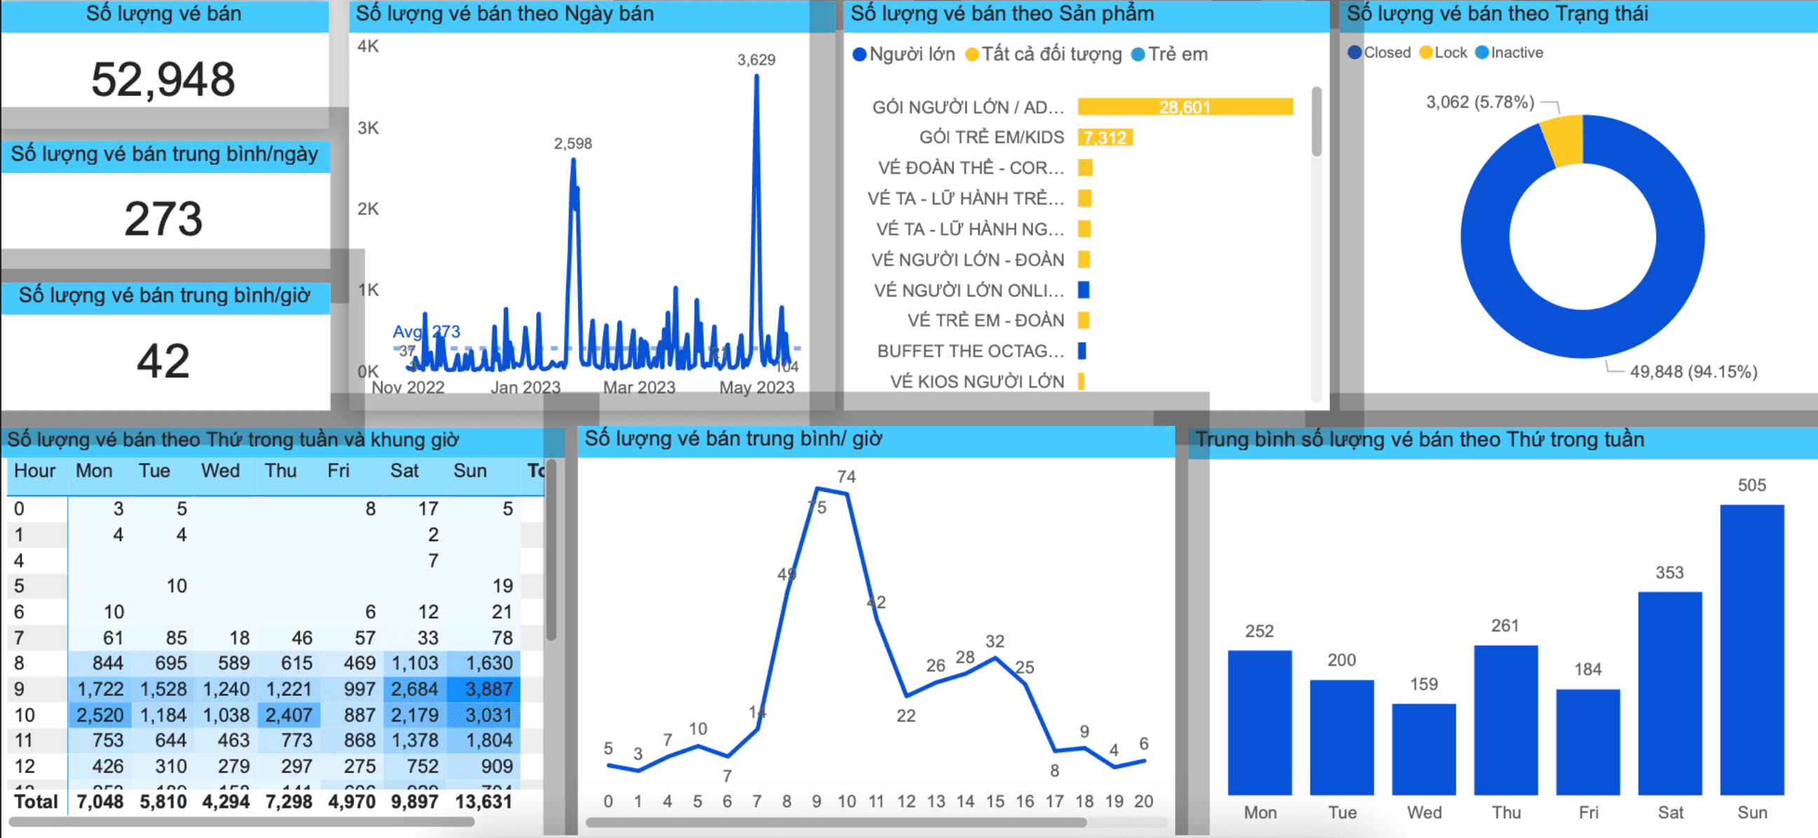Click the Sun bar labeled 505
This screenshot has height=838, width=1818.
1751,650
